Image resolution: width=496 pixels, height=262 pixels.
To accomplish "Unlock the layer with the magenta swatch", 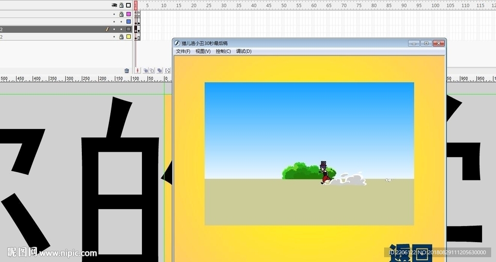I will click(121, 14).
